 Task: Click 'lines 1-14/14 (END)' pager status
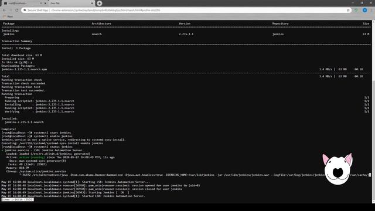18,199
